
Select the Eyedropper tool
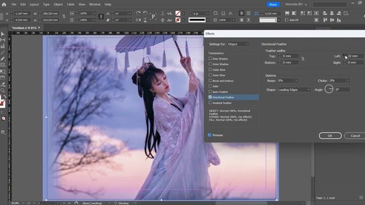2,84
